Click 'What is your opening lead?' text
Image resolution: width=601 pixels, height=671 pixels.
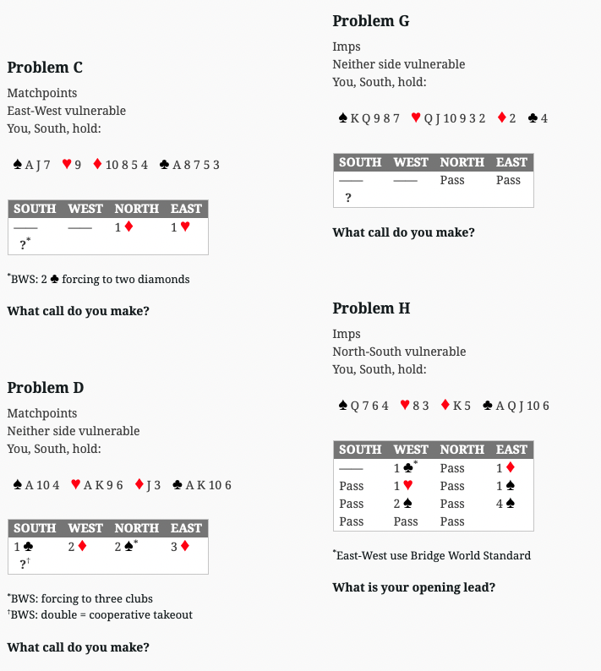tap(413, 587)
